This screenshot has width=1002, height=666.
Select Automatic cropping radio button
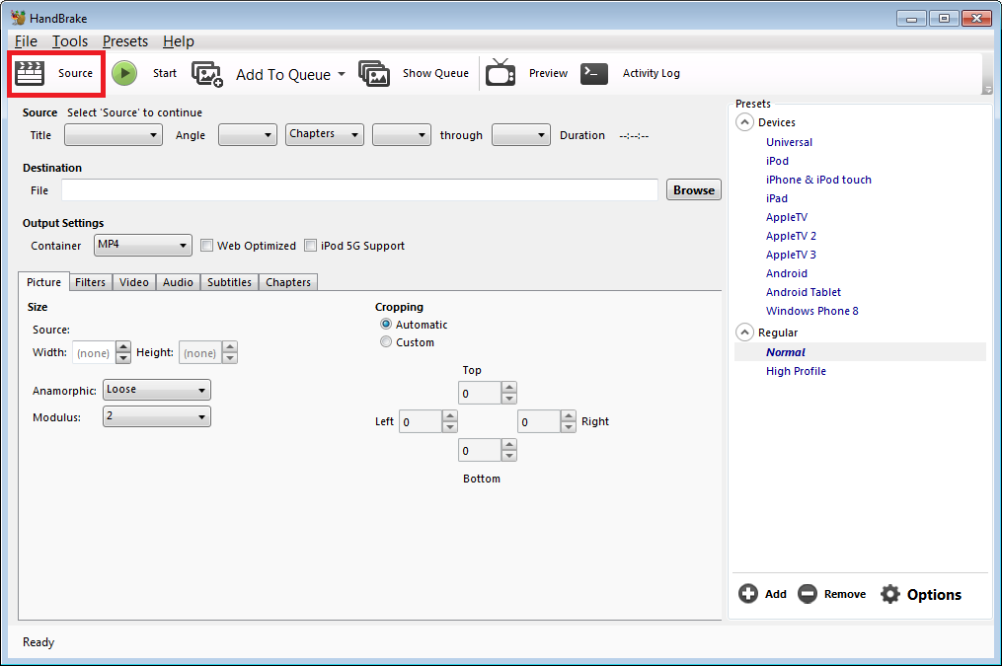click(x=386, y=325)
